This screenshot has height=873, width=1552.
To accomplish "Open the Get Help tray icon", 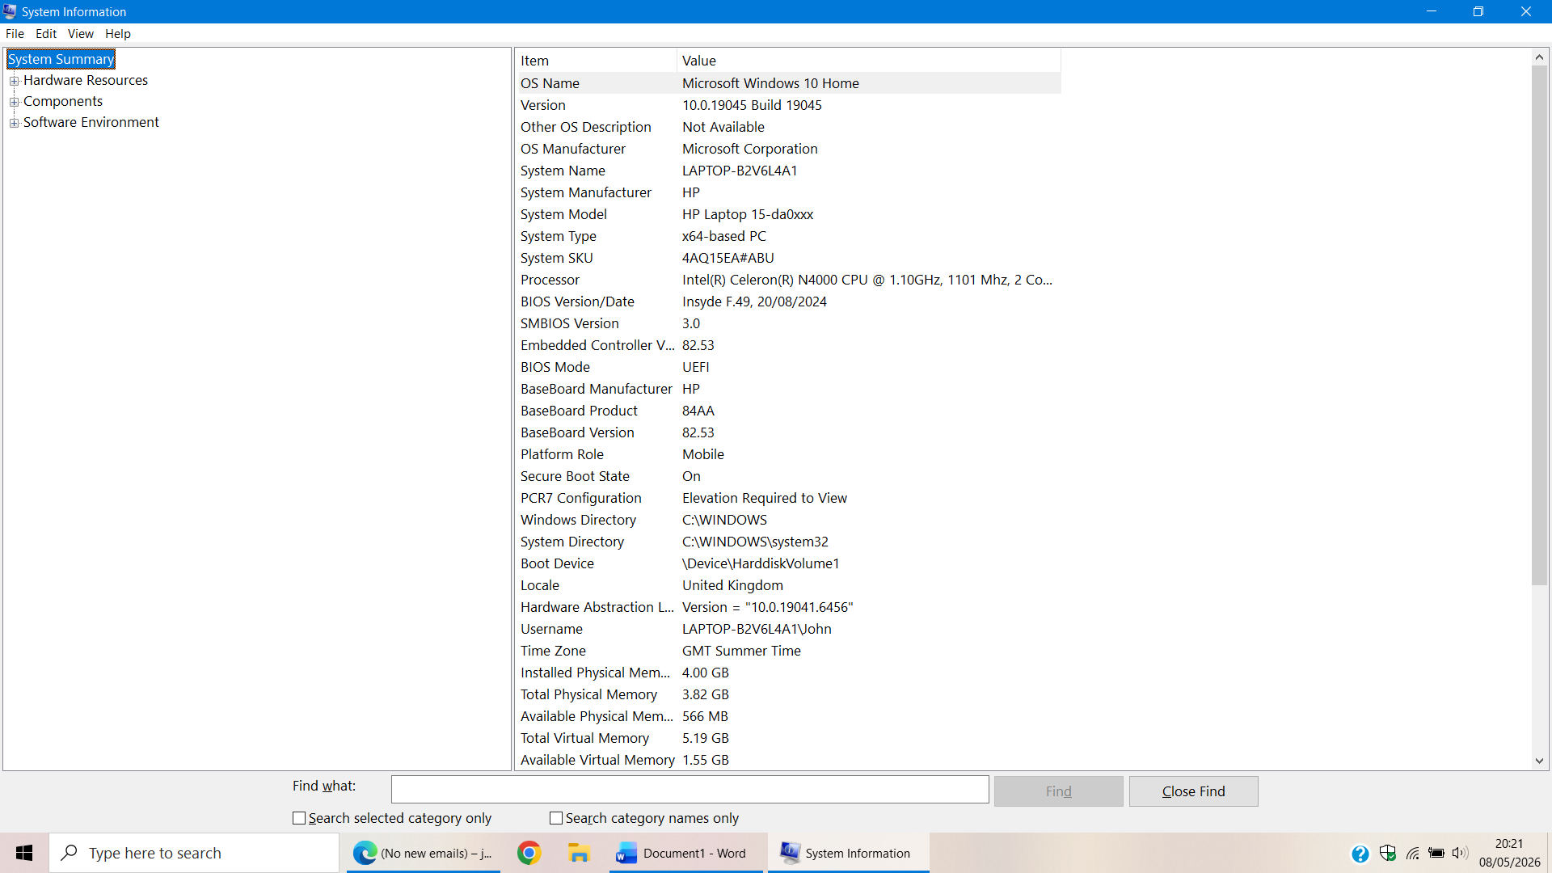I will click(x=1360, y=854).
